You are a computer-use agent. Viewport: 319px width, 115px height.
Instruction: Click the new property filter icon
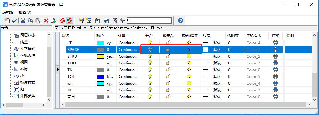[81, 21]
